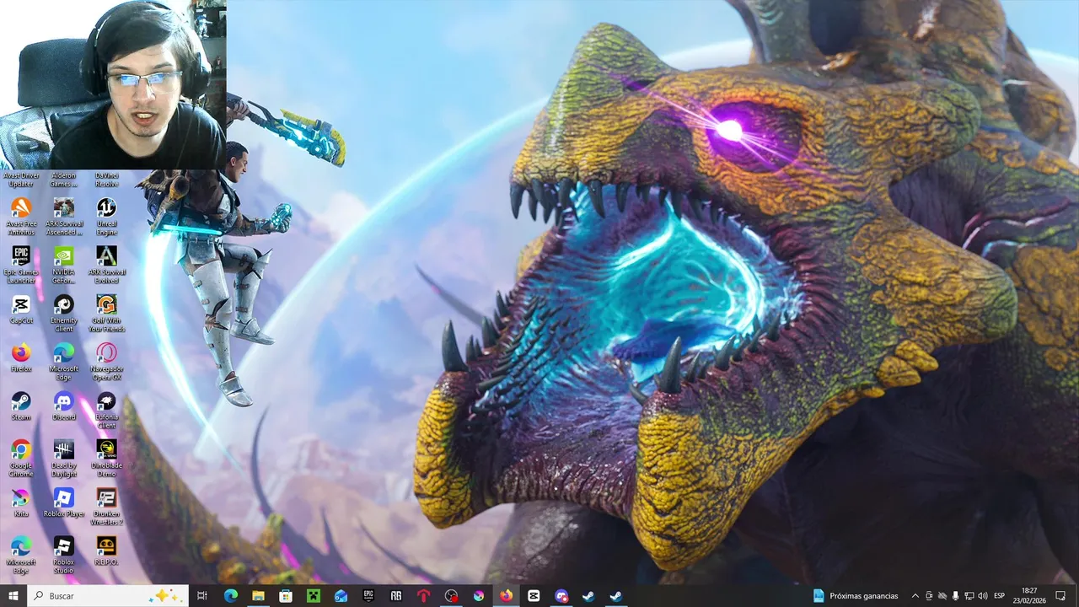The height and width of the screenshot is (607, 1079).
Task: Switch to Firefox on the taskbar
Action: tap(506, 595)
